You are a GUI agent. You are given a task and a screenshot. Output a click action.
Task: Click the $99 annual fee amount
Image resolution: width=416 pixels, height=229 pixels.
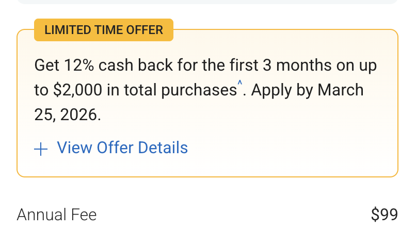385,215
